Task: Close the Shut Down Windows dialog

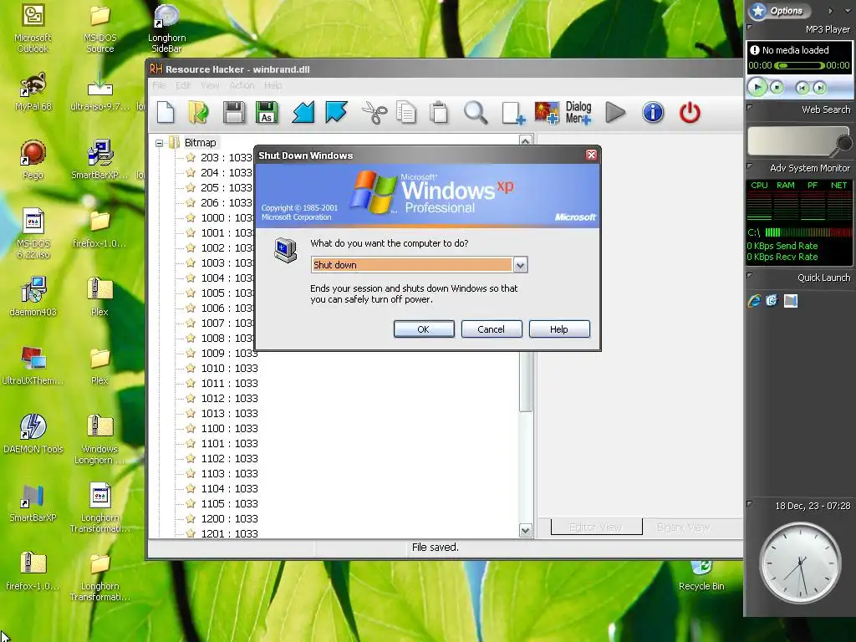Action: 591,155
